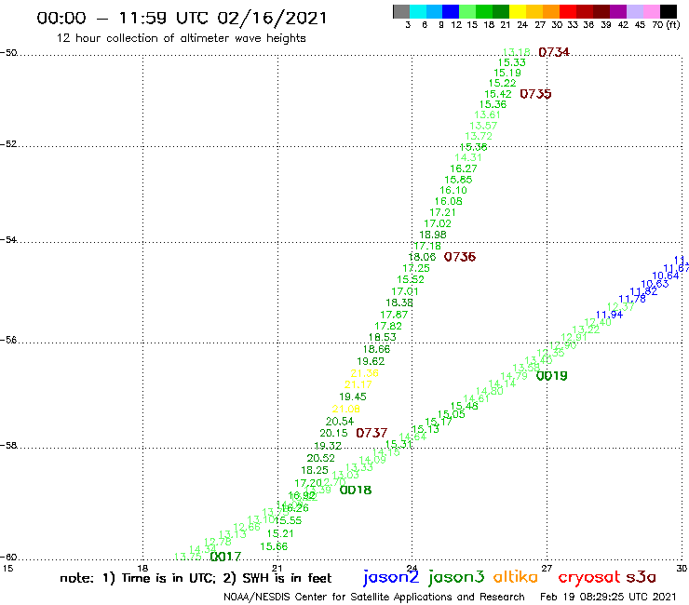This screenshot has height=605, width=689.
Task: Click the NOAA/NESDIS credit line
Action: click(x=374, y=598)
